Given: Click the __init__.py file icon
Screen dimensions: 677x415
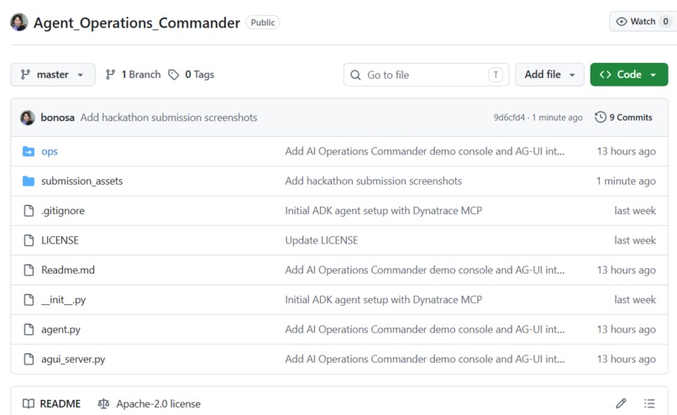Looking at the screenshot, I should tap(29, 300).
